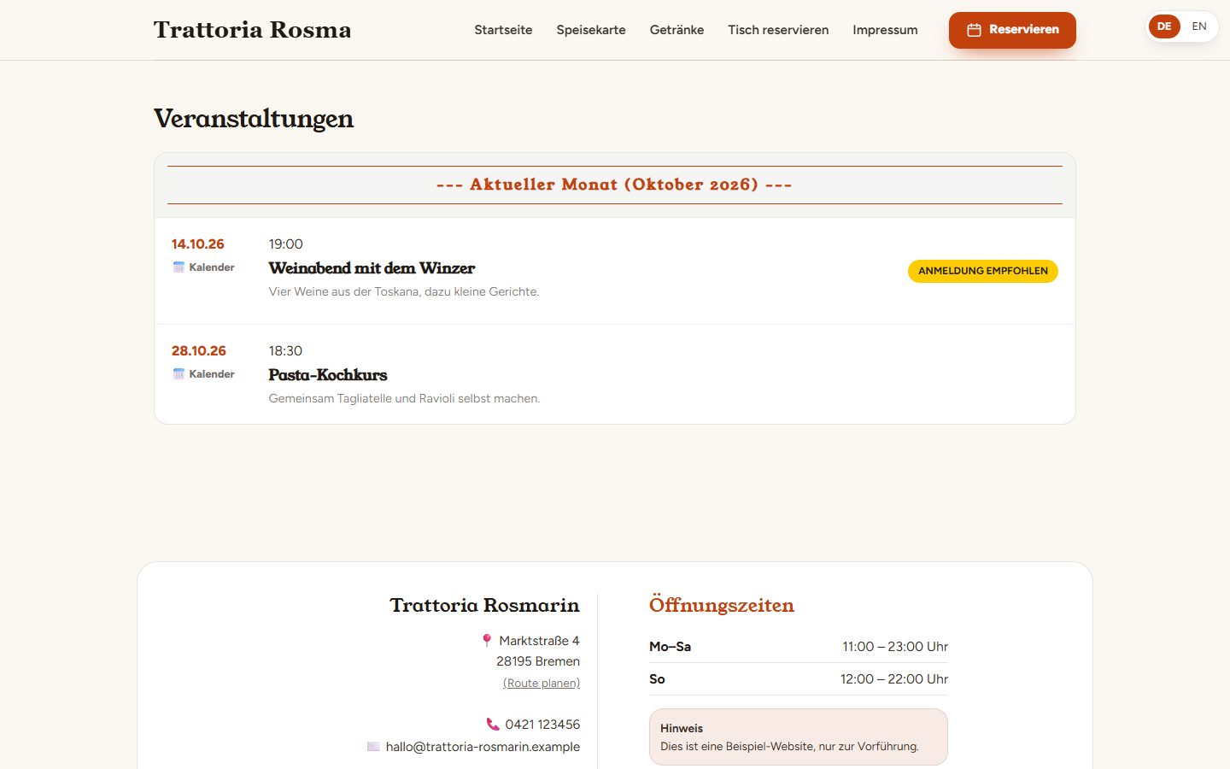
Task: Click the Pasta-Kochkurs event title
Action: click(328, 375)
